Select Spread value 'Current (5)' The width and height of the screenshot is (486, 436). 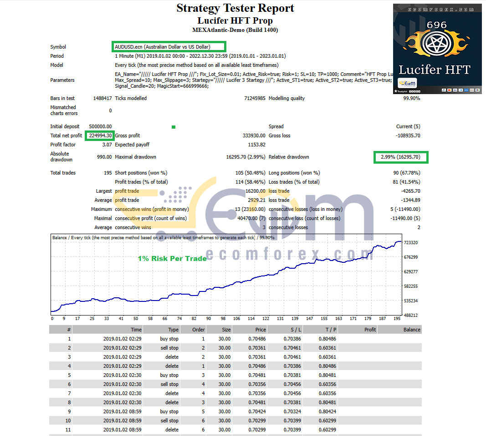tap(408, 126)
